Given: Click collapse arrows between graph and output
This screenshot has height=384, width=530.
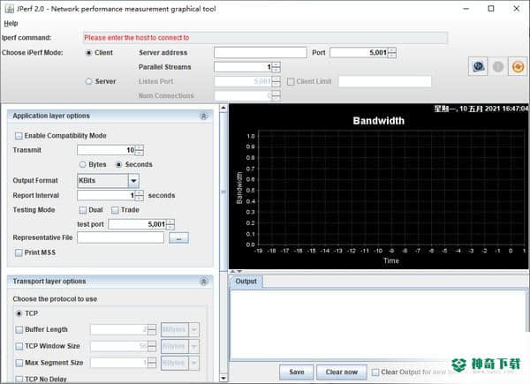Looking at the screenshot, I should (236, 271).
